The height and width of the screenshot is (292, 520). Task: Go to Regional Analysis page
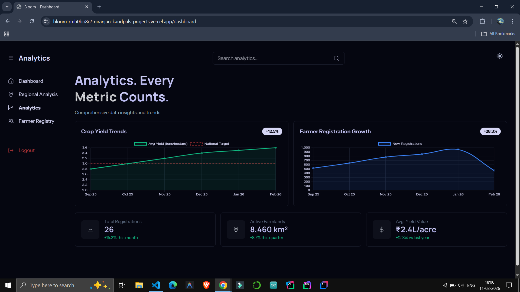[x=38, y=94]
